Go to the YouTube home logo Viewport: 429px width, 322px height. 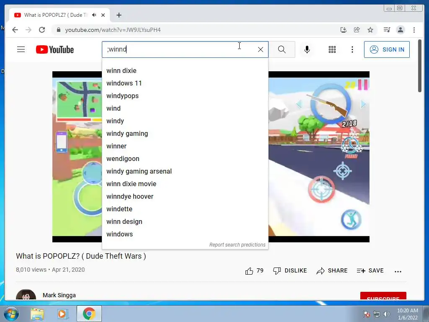coord(55,49)
